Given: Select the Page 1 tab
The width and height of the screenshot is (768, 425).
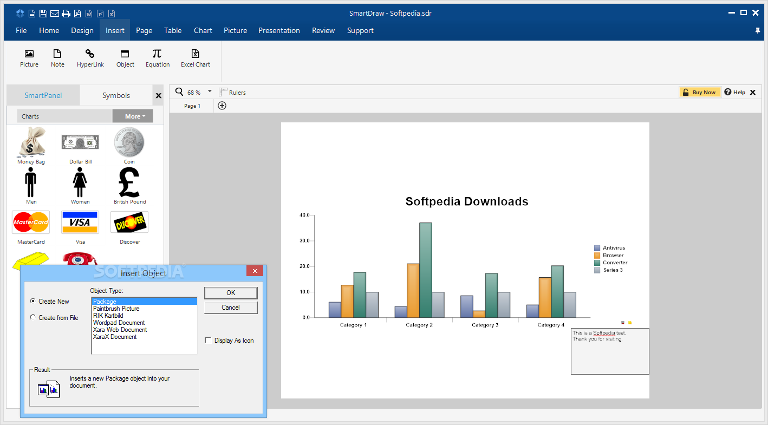Looking at the screenshot, I should click(x=192, y=106).
